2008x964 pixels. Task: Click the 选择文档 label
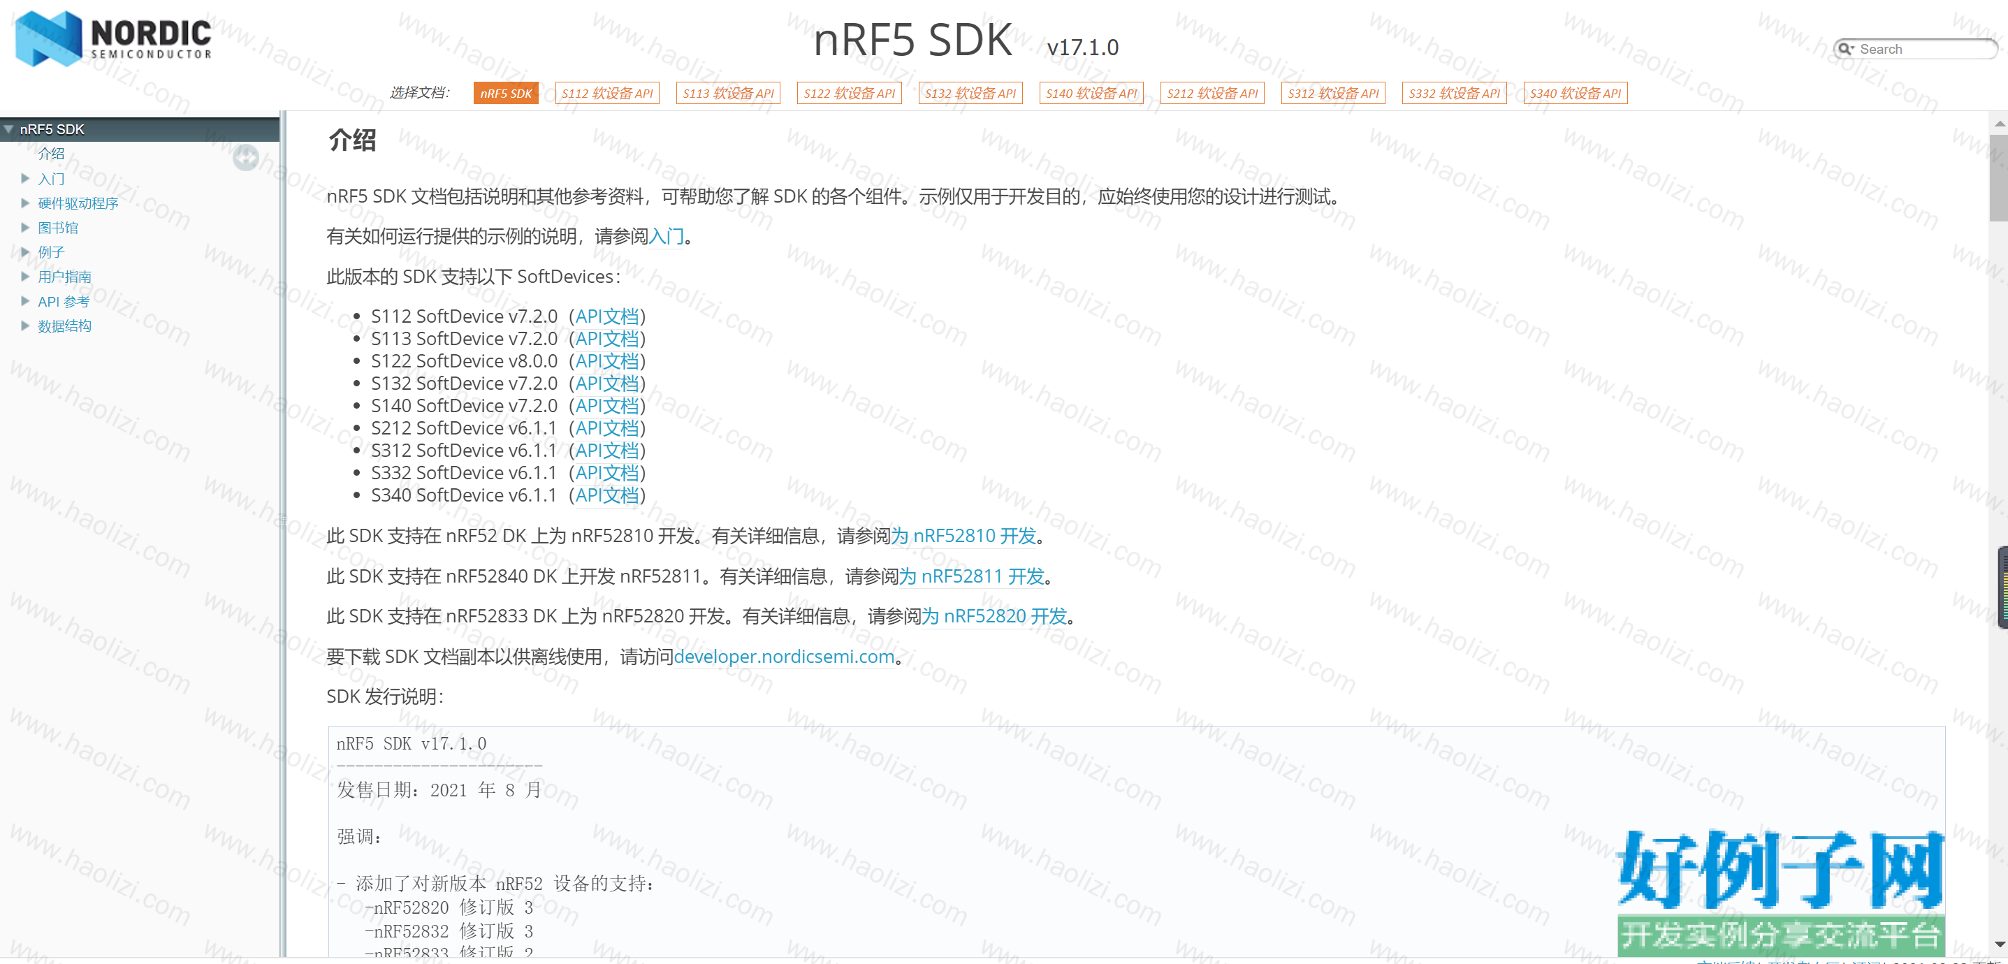coord(420,93)
